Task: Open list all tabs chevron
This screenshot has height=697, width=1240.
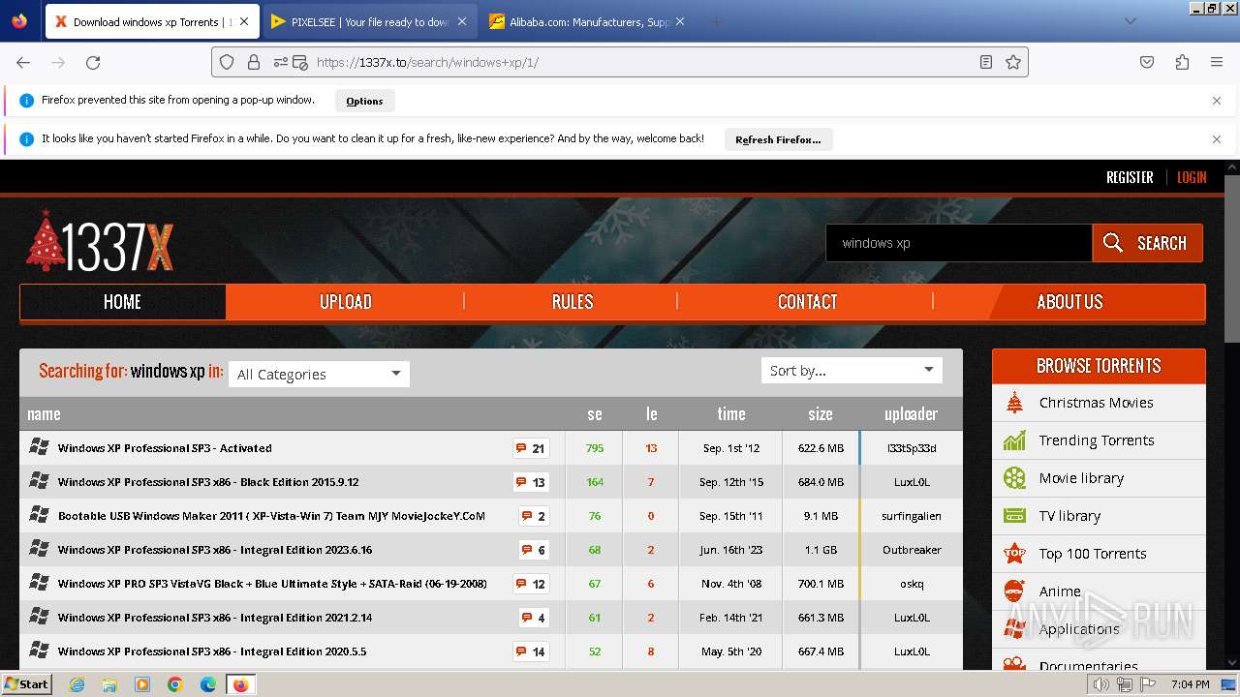Action: coord(1130,21)
